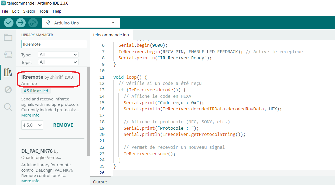Open the Edit menu

(x=16, y=11)
